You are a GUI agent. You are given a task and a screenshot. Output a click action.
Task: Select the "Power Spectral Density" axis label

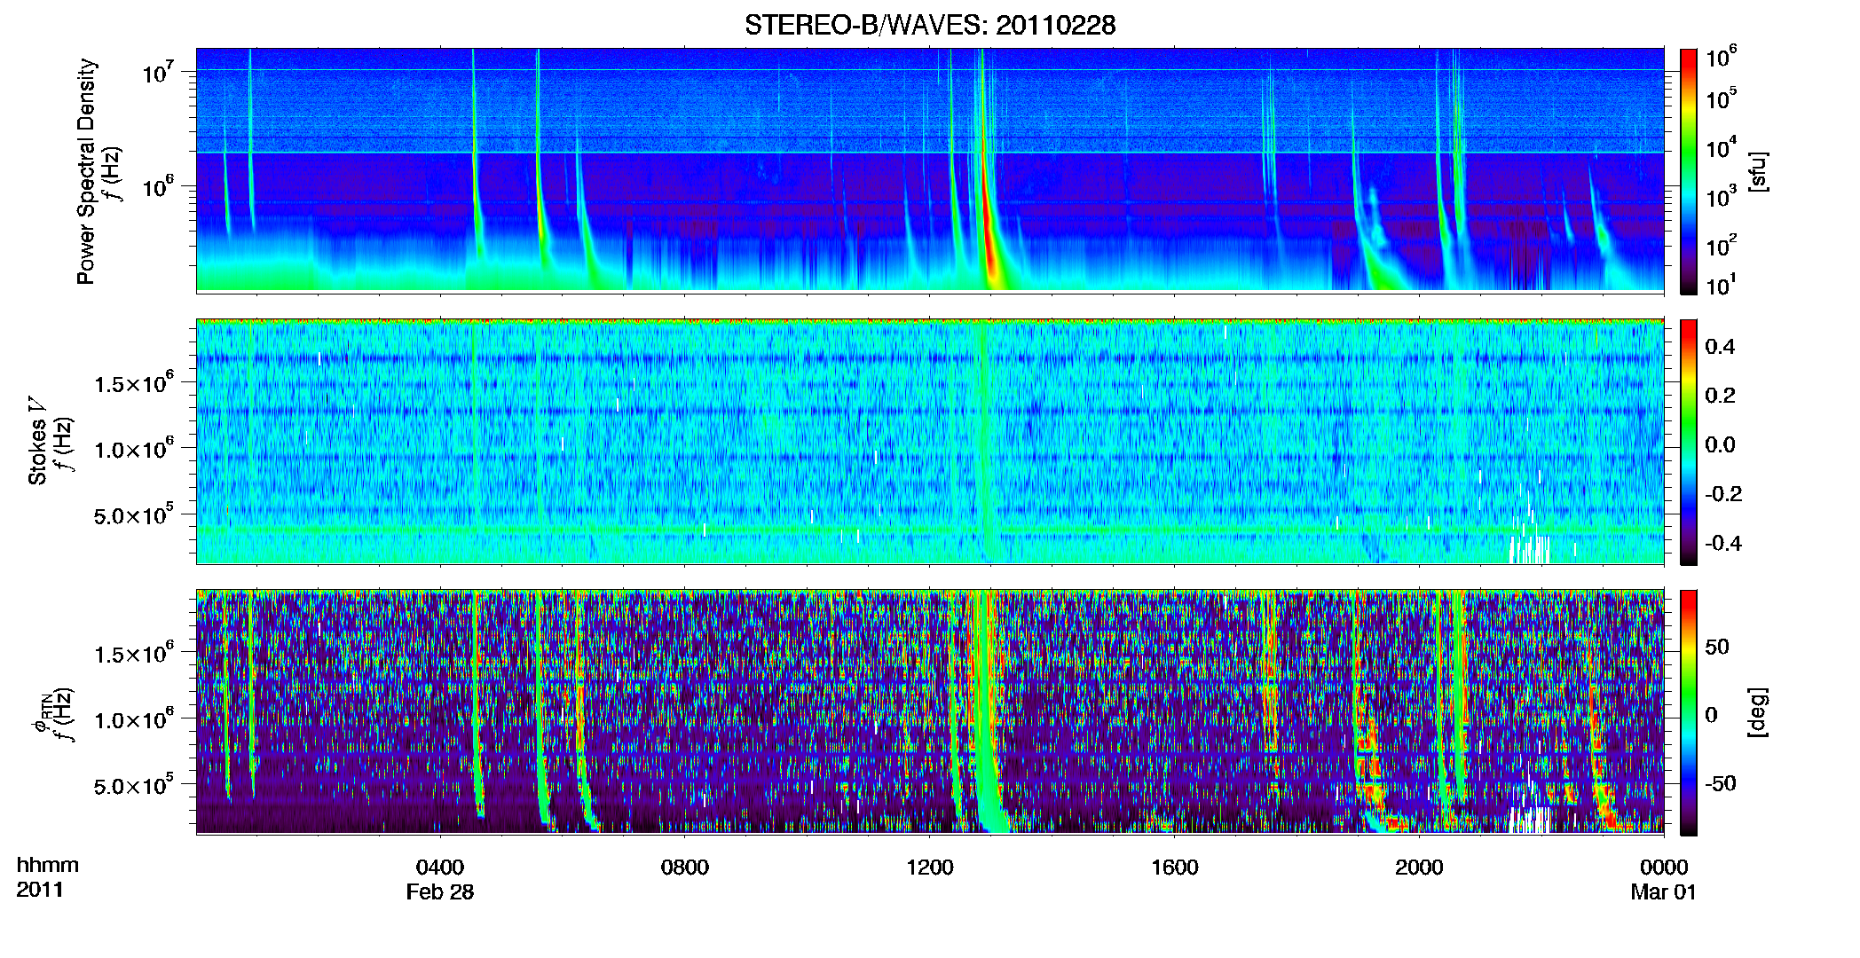click(x=86, y=171)
